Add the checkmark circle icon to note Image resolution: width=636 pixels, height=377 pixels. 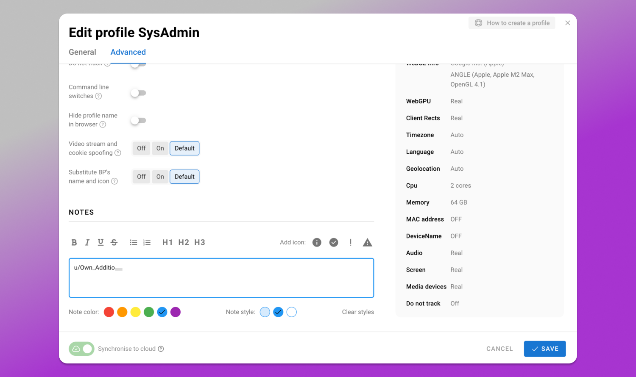334,242
